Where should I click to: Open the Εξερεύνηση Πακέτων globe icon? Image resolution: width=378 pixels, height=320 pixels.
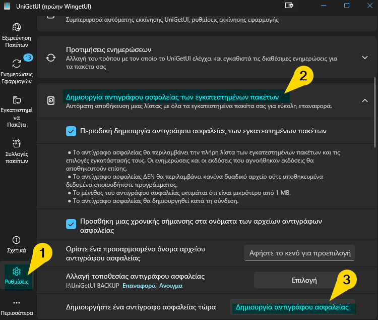pyautogui.click(x=17, y=27)
